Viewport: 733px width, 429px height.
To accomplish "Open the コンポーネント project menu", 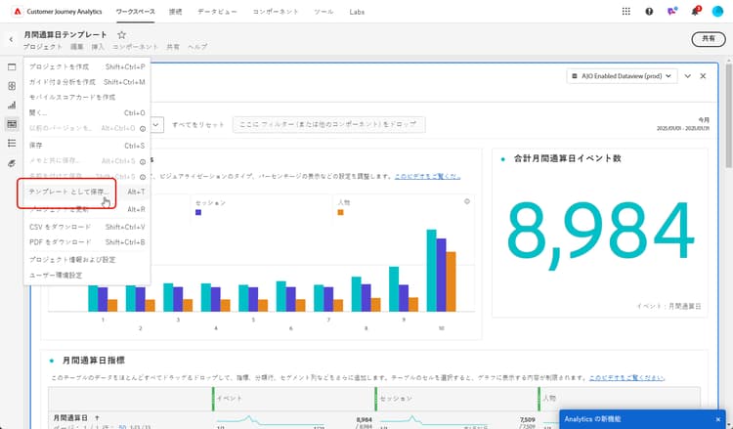I will 135,47.
